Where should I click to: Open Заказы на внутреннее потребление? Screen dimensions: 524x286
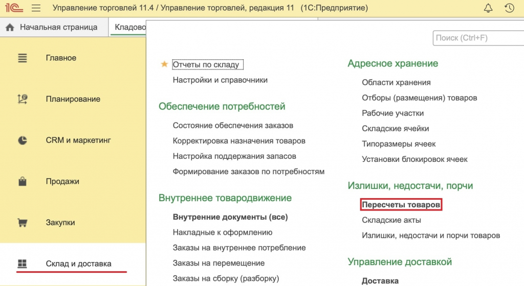239,248
